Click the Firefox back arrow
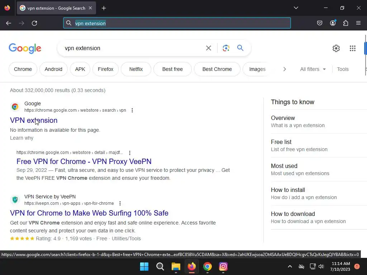 point(9,23)
